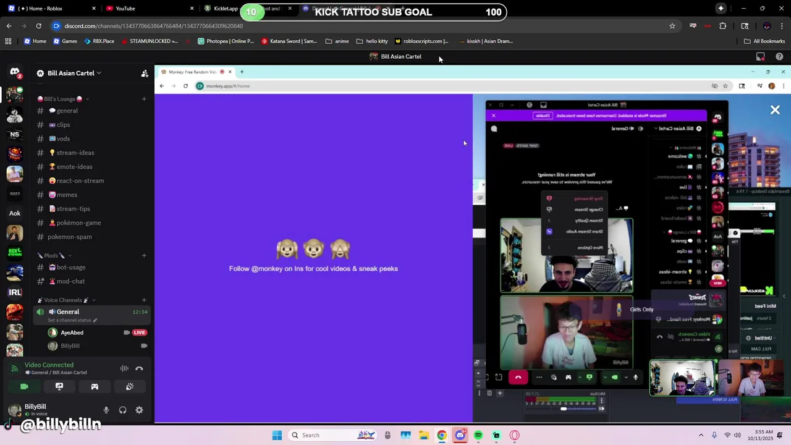The image size is (791, 445).
Task: Deafen with the headphones icon
Action: (123, 410)
